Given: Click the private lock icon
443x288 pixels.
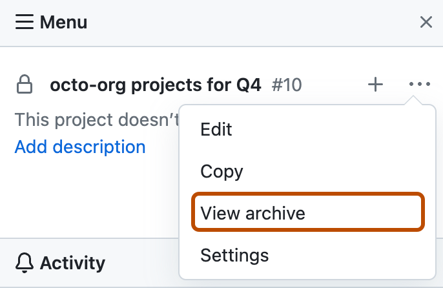Looking at the screenshot, I should pyautogui.click(x=25, y=85).
